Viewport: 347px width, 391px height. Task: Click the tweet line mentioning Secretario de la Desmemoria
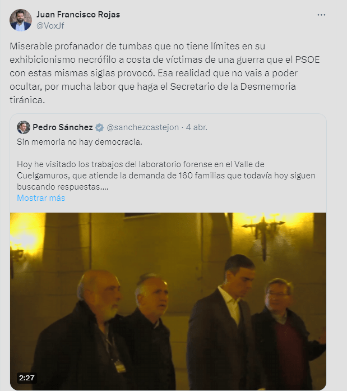152,86
